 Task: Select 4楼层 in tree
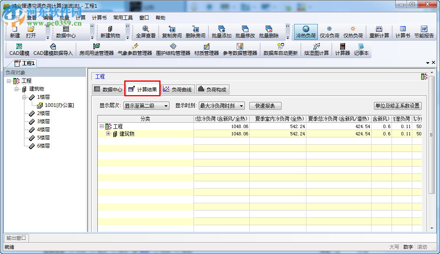point(43,130)
